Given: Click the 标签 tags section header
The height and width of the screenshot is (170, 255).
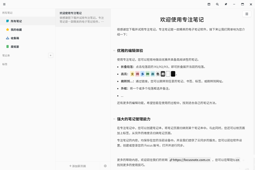Looking at the screenshot, I should tap(5, 64).
